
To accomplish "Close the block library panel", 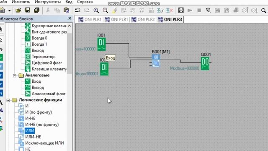I will click(70, 18).
